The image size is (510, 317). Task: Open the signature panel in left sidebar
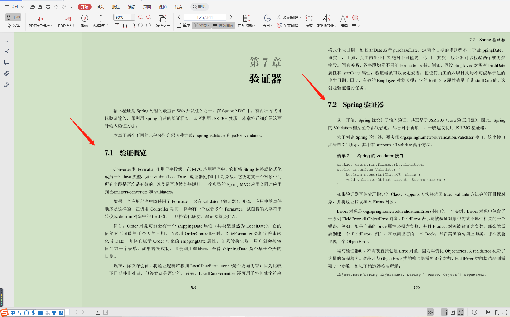pyautogui.click(x=7, y=85)
